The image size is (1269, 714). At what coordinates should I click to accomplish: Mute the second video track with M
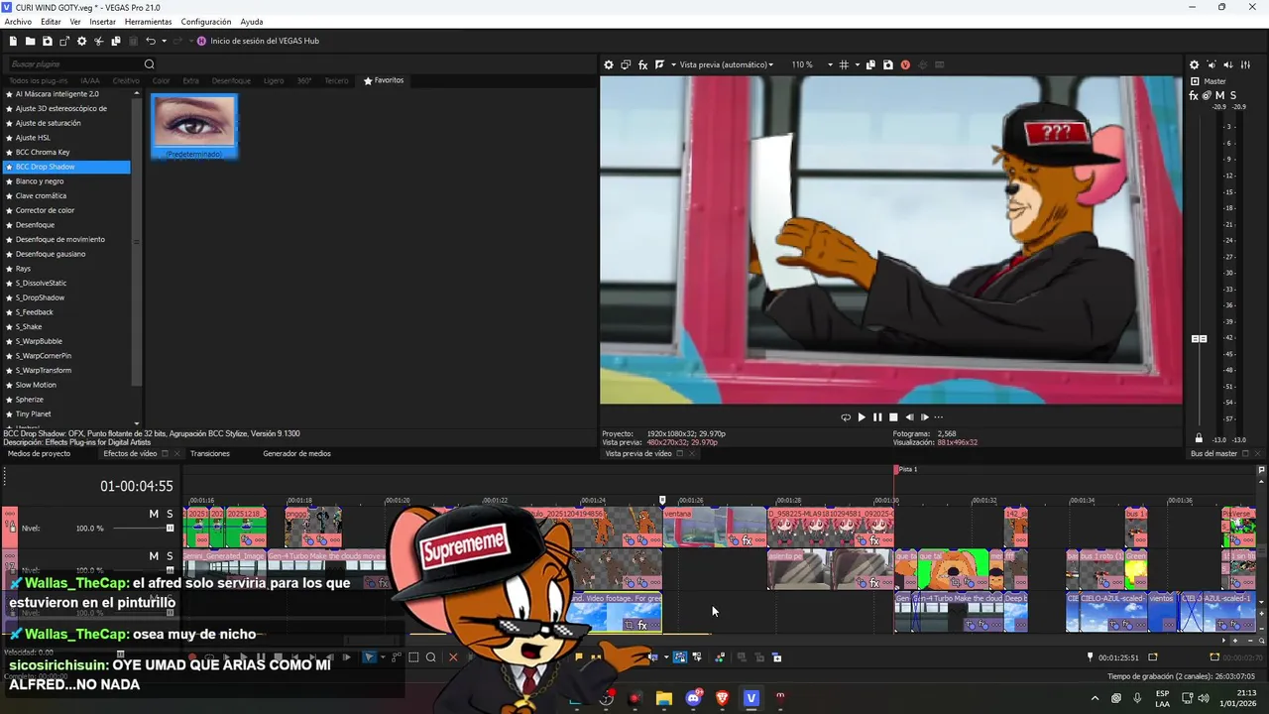pyautogui.click(x=154, y=556)
